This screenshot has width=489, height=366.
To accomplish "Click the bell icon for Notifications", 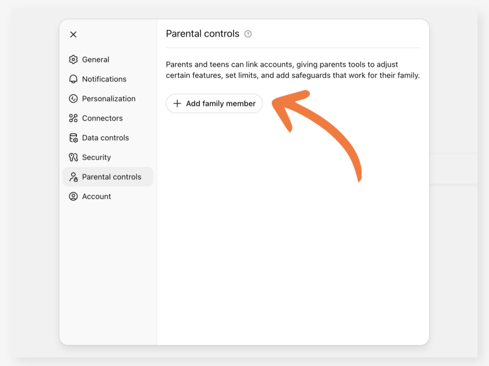I will [x=73, y=79].
